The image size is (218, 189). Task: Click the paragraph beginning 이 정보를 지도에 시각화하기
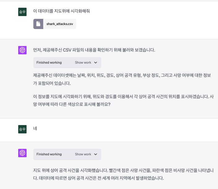click(x=123, y=96)
